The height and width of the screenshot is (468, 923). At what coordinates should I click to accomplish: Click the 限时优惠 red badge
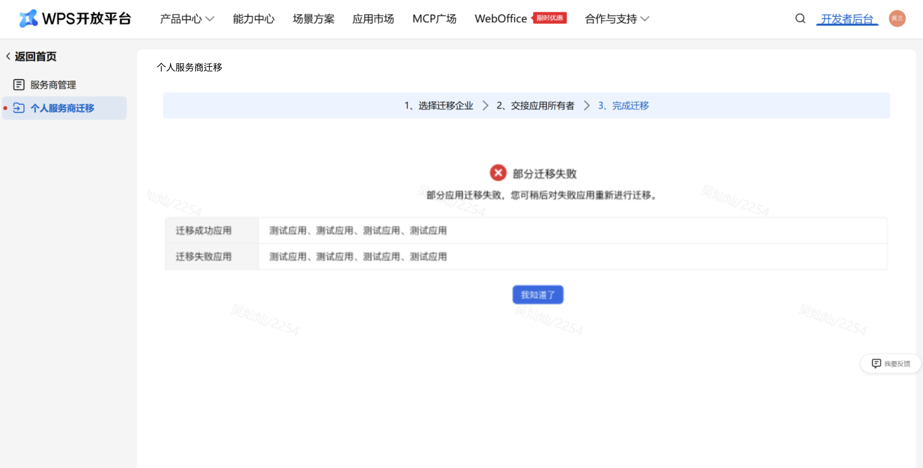click(550, 18)
